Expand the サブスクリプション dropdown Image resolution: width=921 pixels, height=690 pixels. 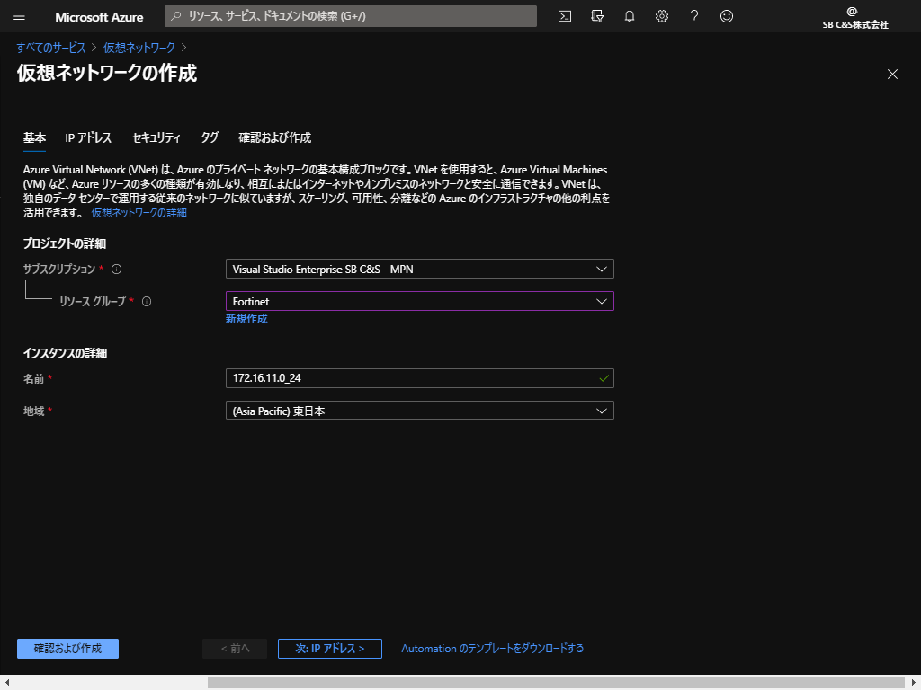coord(420,269)
